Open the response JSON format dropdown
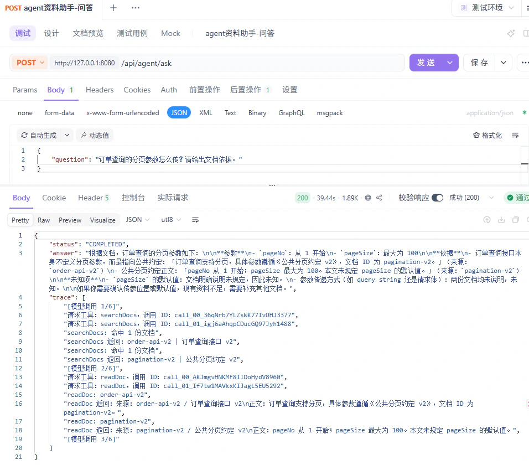529x465 pixels. [137, 220]
